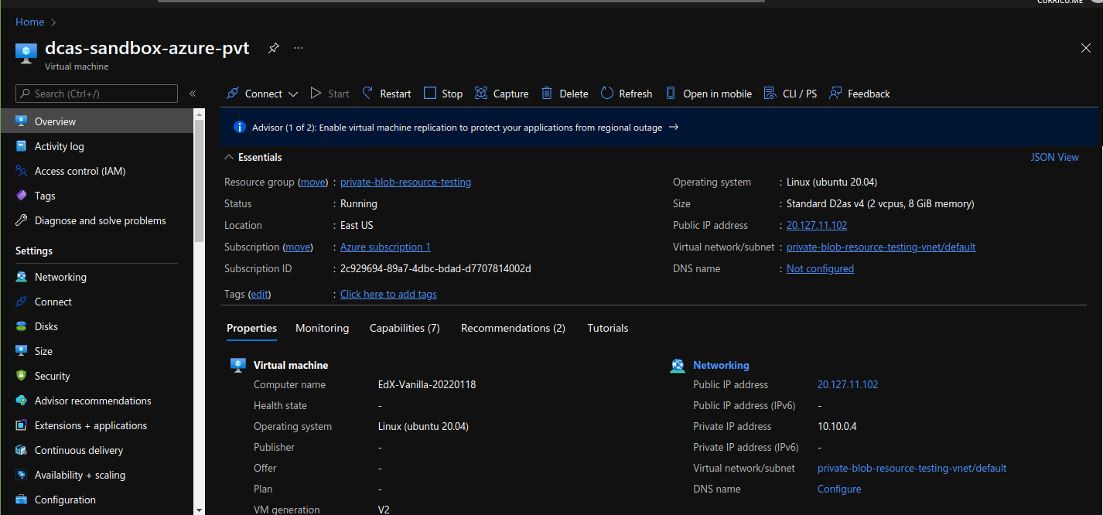Click the Availability + scaling icon
The height and width of the screenshot is (515, 1103).
[x=21, y=475]
